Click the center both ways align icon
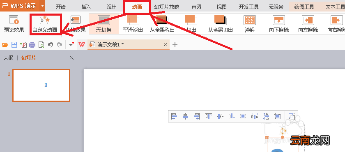This screenshot has height=152, width=345. click(x=243, y=116)
